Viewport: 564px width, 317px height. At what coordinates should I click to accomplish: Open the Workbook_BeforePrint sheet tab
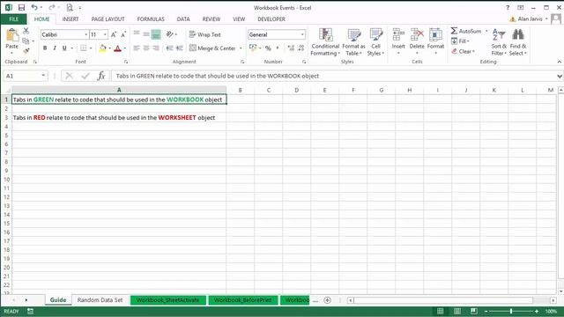click(x=243, y=300)
